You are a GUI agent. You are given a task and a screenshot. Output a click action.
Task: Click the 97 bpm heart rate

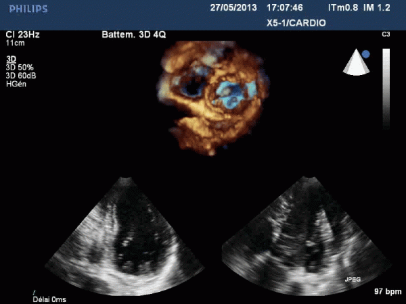click(x=388, y=292)
